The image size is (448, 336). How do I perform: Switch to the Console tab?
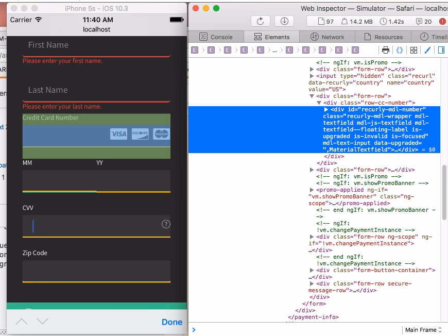[x=216, y=37]
